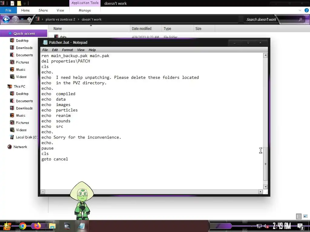Switch to Share ribbon tab in Explorer
Viewport: 310px width, 232px height.
point(43,10)
